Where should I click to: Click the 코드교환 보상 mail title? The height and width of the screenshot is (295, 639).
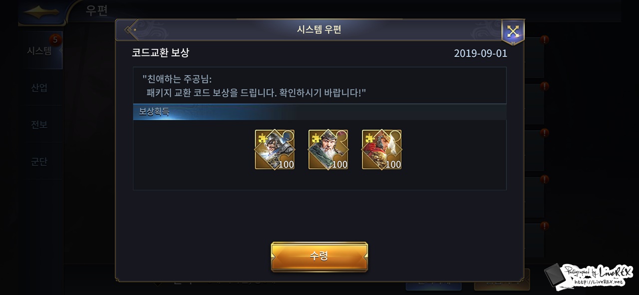[x=160, y=52]
